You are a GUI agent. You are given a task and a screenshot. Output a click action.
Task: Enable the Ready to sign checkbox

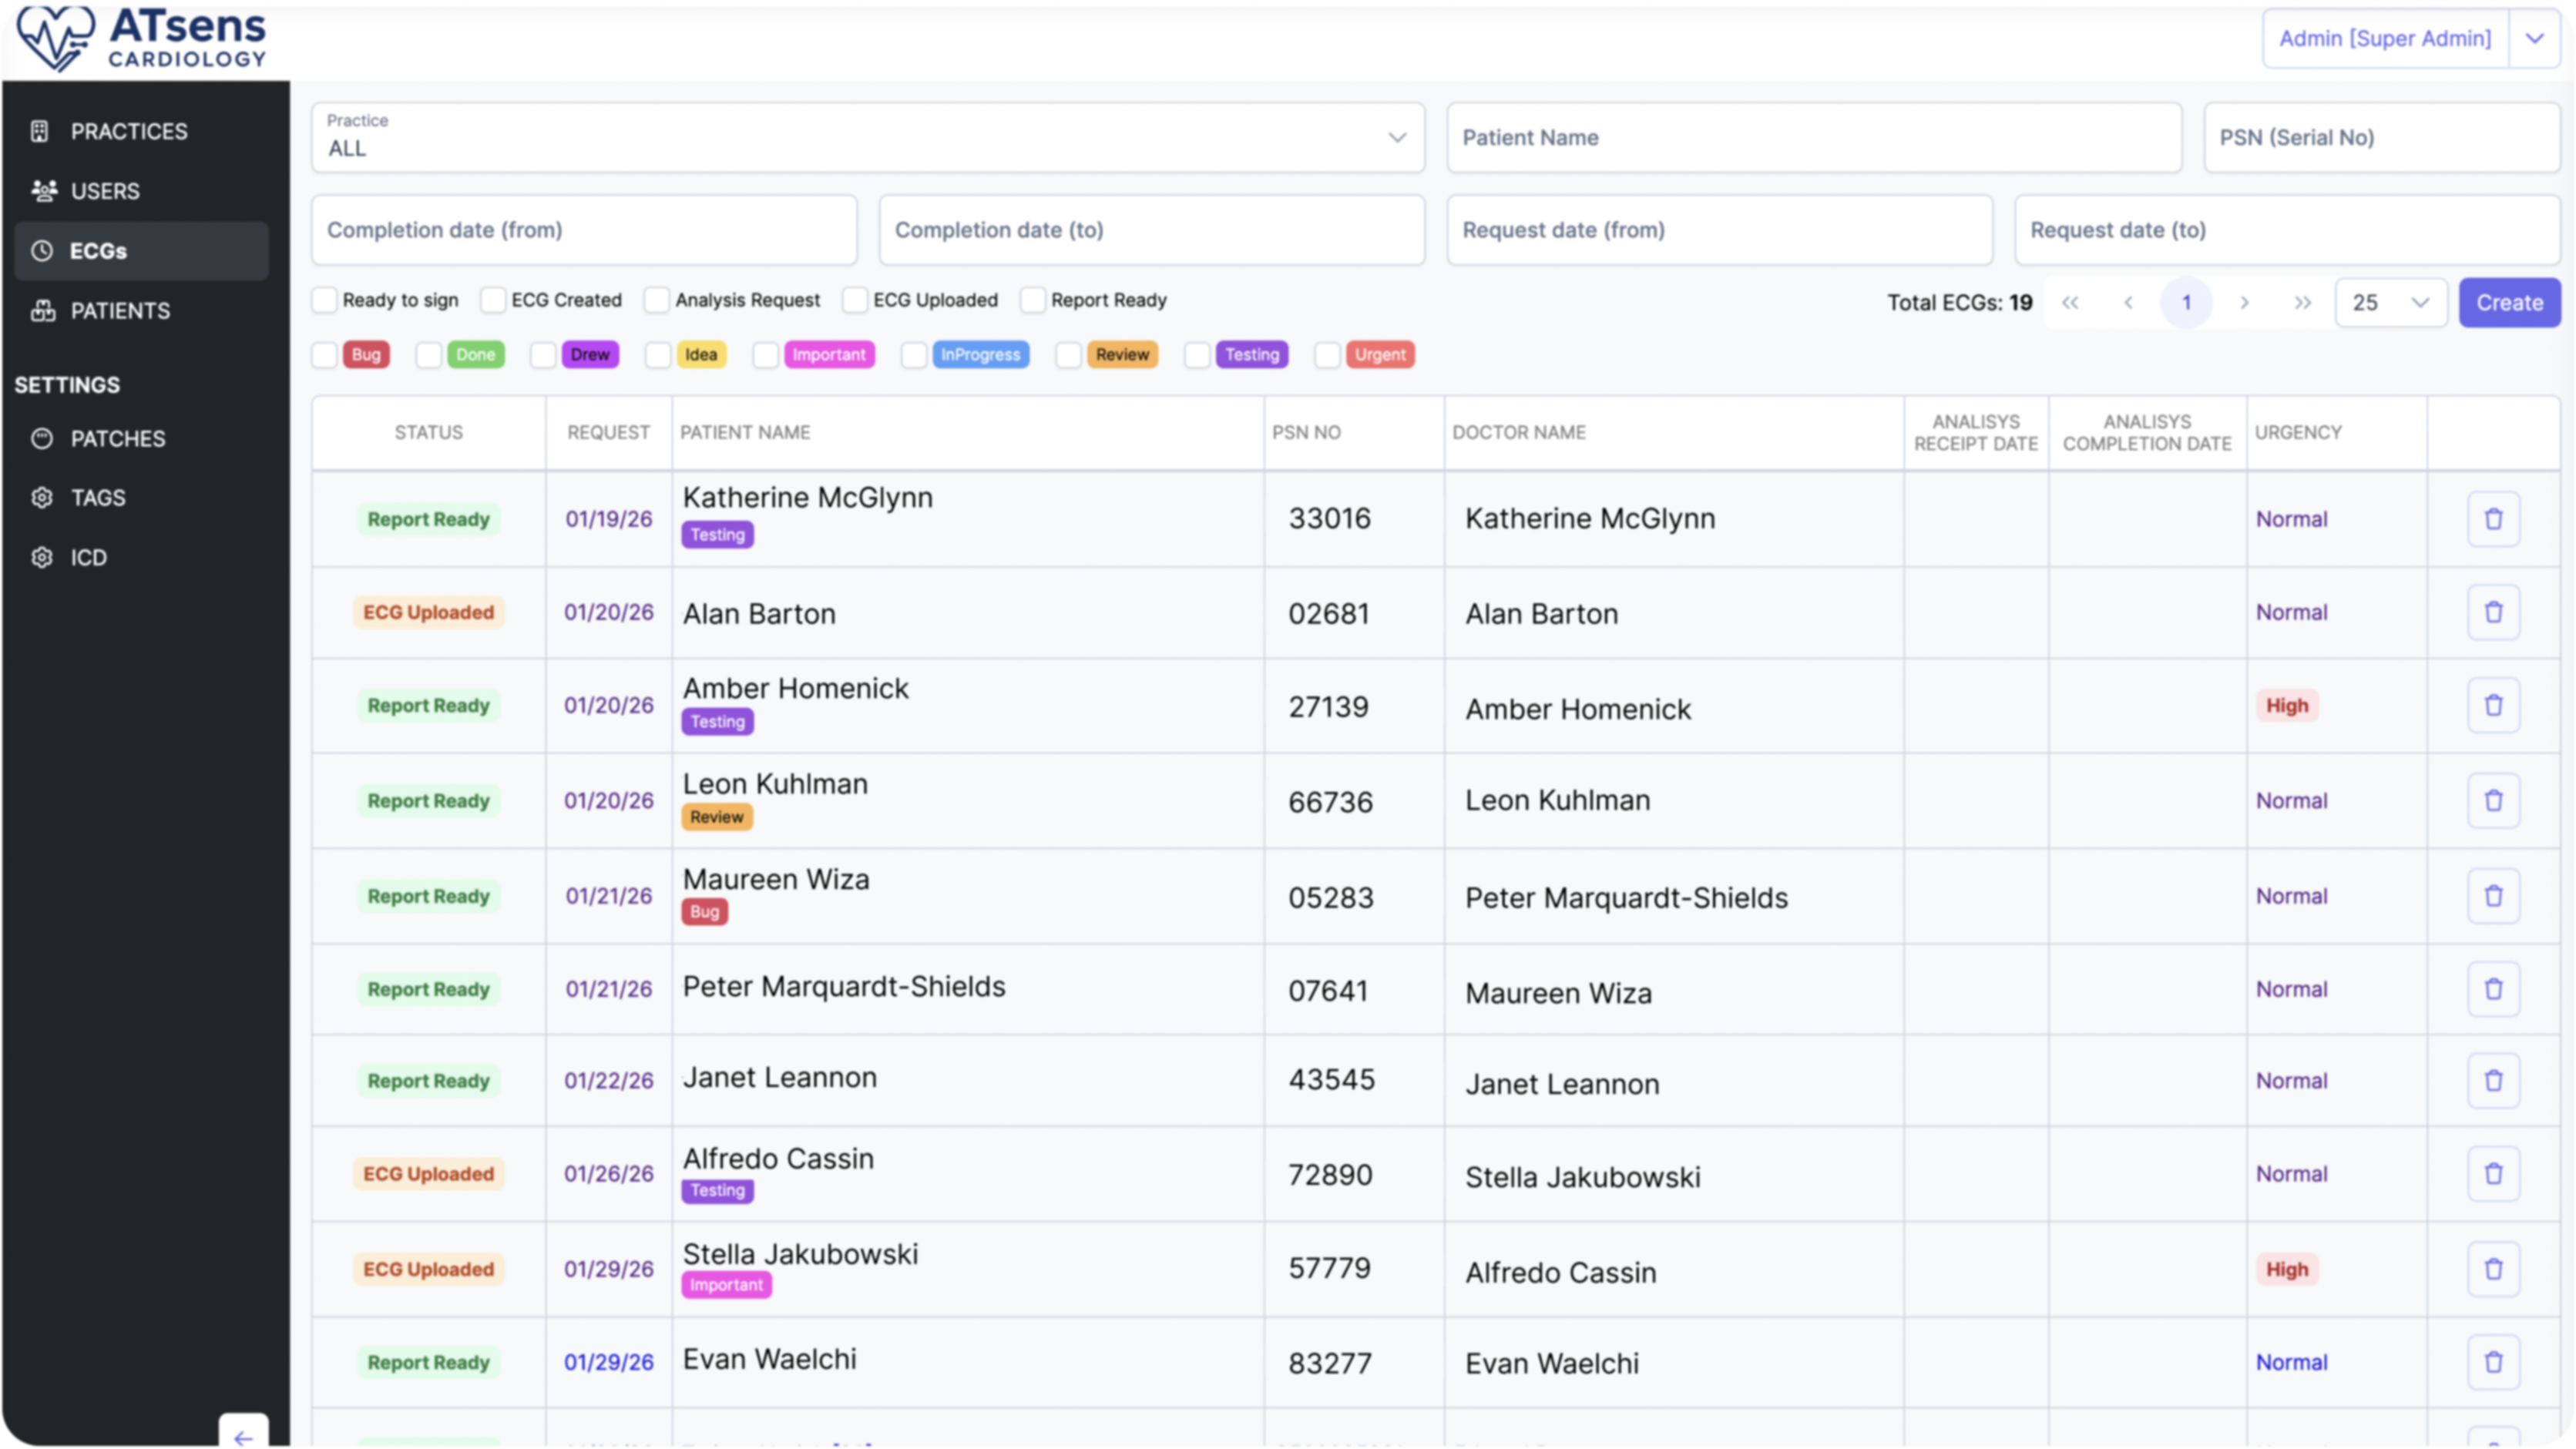(325, 300)
